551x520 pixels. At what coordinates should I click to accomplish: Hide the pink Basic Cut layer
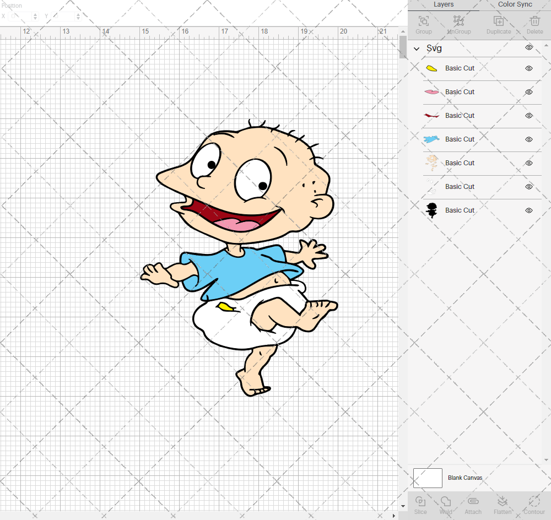pyautogui.click(x=529, y=92)
